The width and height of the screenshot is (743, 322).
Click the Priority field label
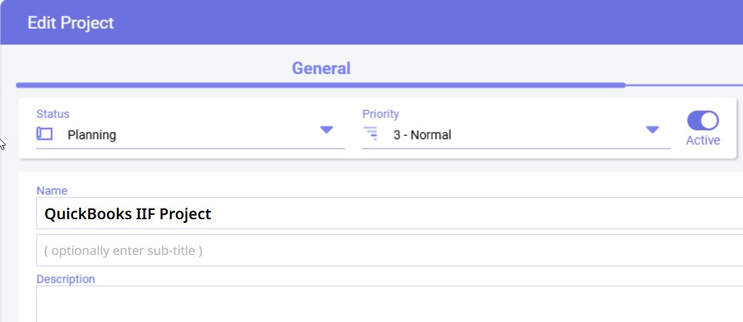click(x=380, y=114)
